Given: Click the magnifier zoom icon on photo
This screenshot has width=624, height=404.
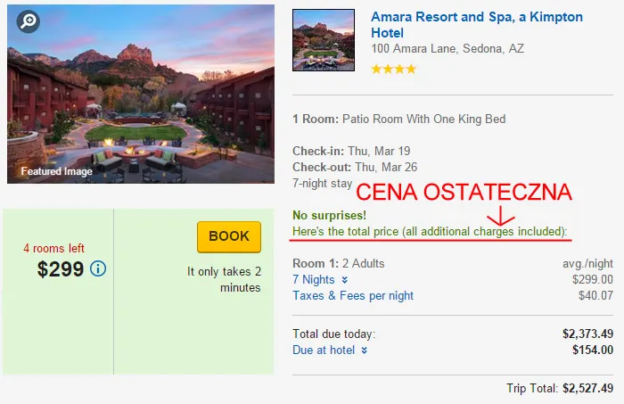Looking at the screenshot, I should [28, 21].
